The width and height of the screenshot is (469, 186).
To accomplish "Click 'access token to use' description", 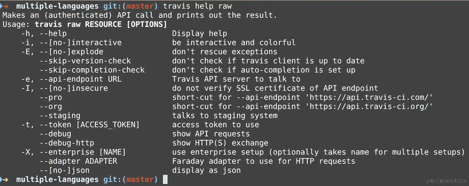I will tap(216, 125).
